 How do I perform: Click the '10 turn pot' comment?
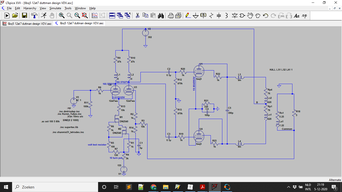click(116, 158)
